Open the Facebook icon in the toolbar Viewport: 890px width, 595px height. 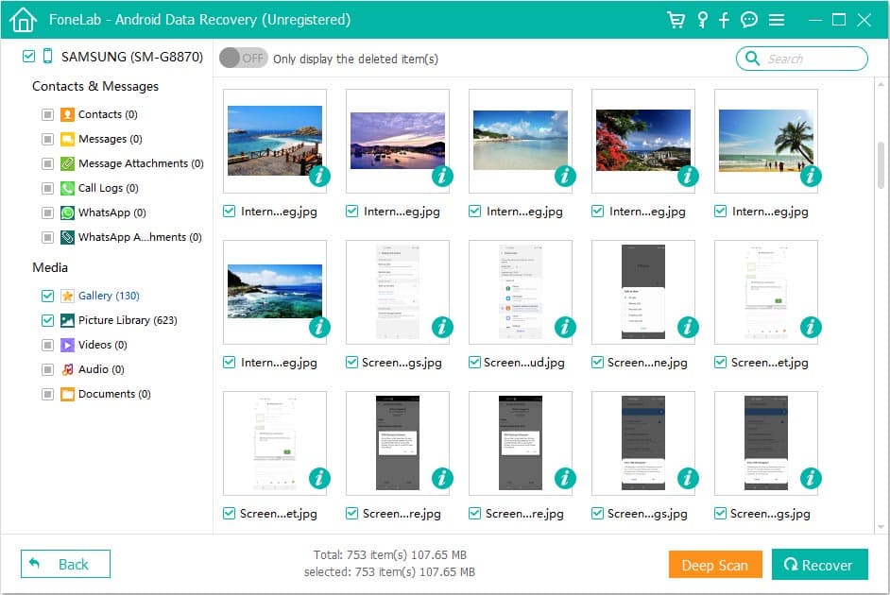tap(724, 19)
